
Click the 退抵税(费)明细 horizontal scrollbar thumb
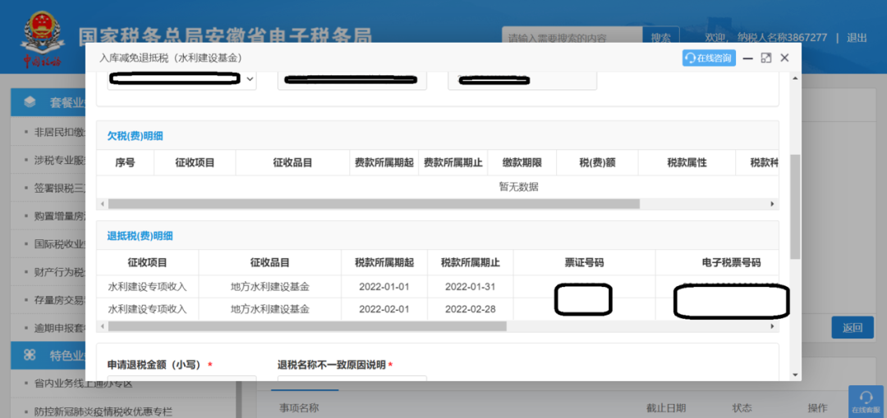click(307, 326)
